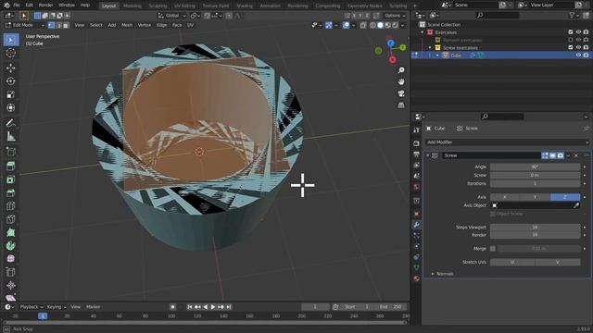Choose the Rotate tool
This screenshot has height=333, width=593.
tap(11, 81)
